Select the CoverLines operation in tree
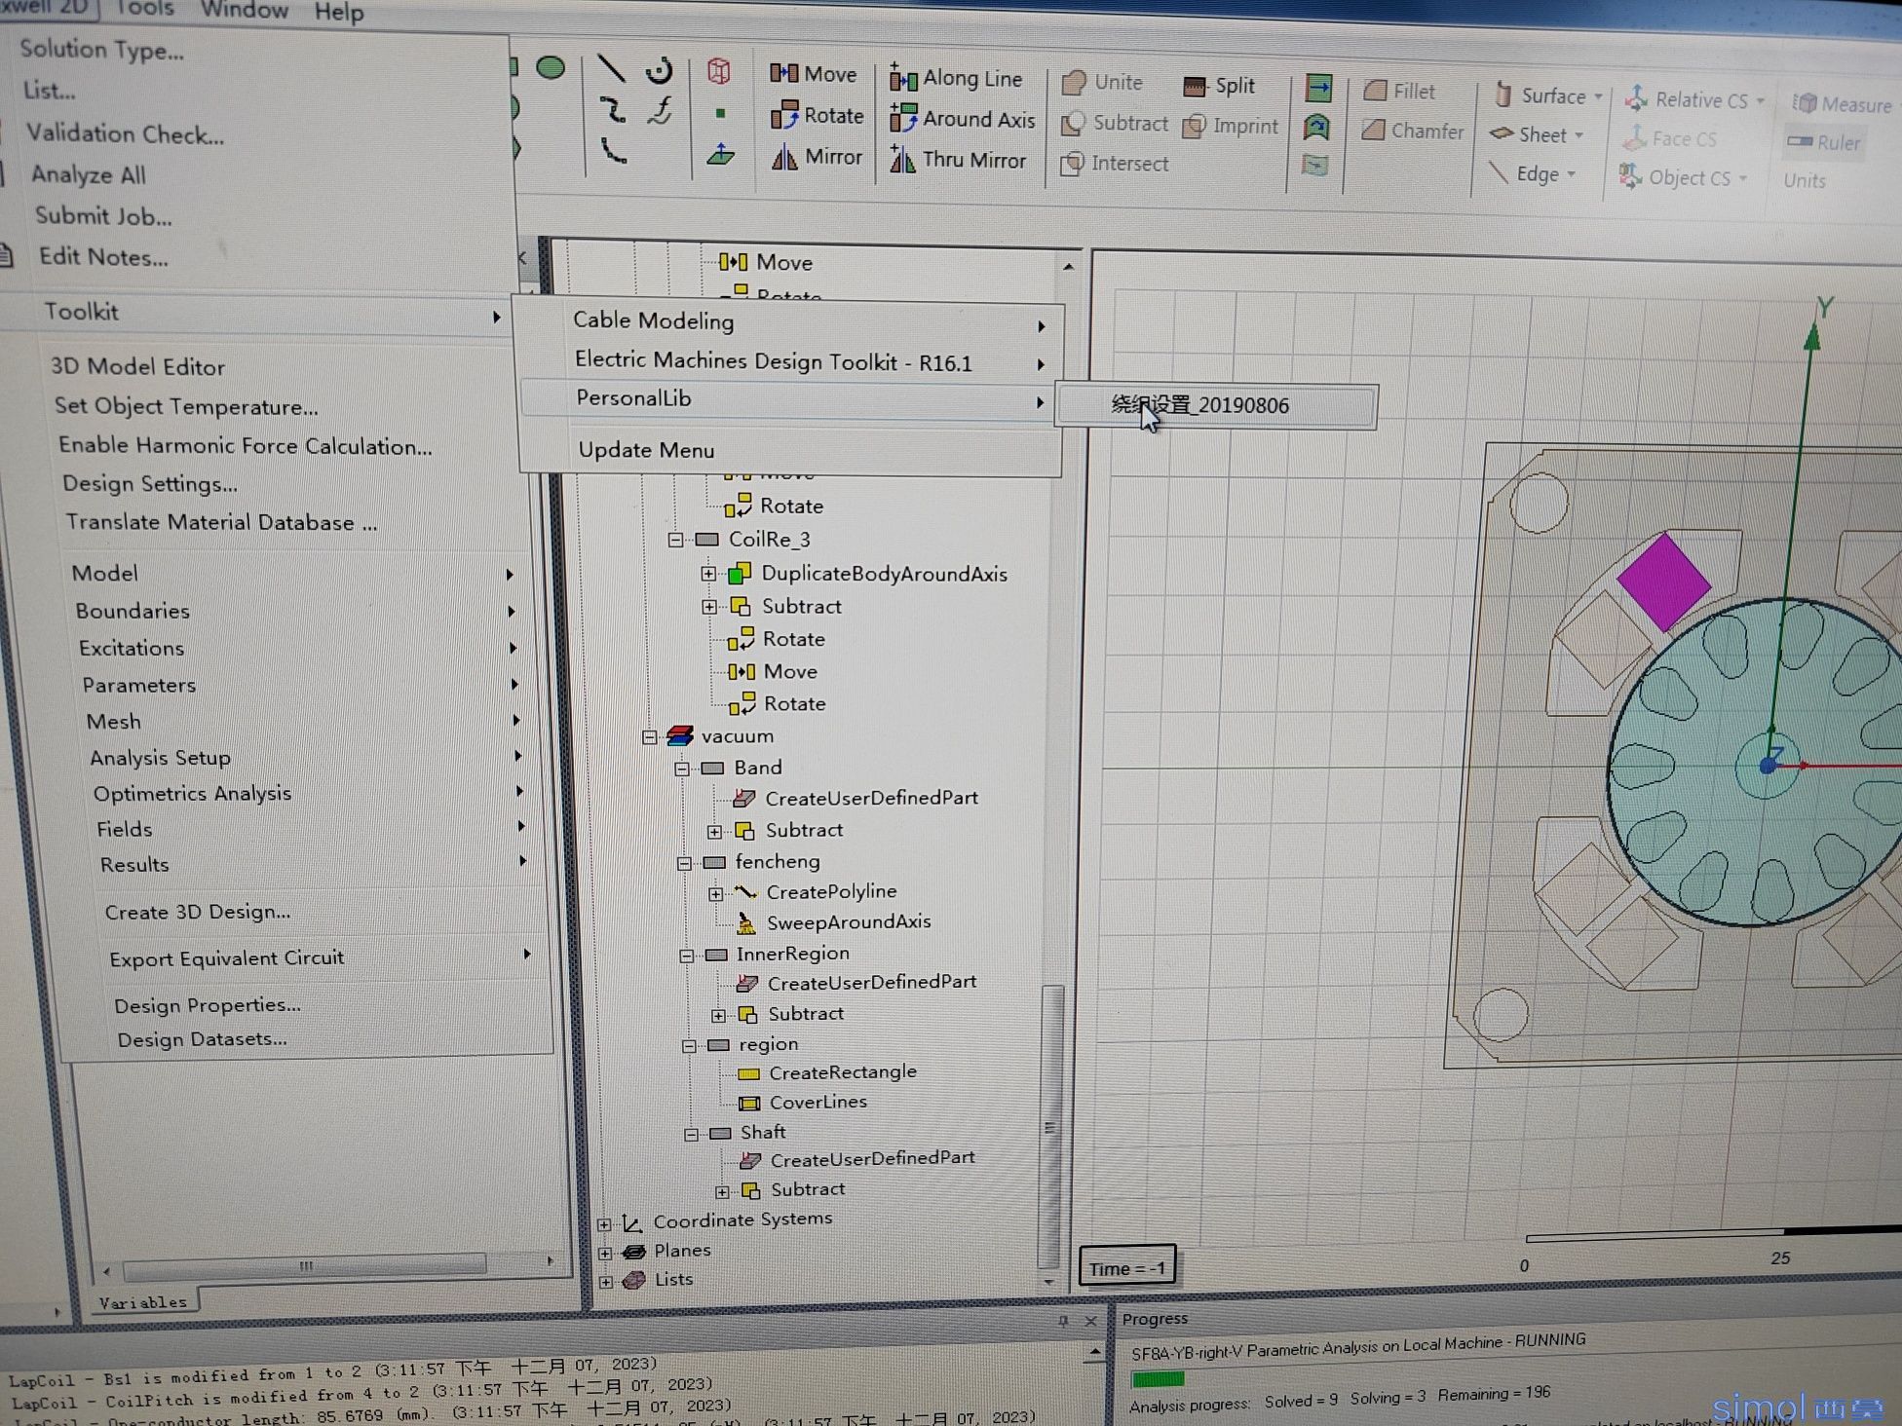Screen dimensions: 1902x1426 tap(818, 1102)
